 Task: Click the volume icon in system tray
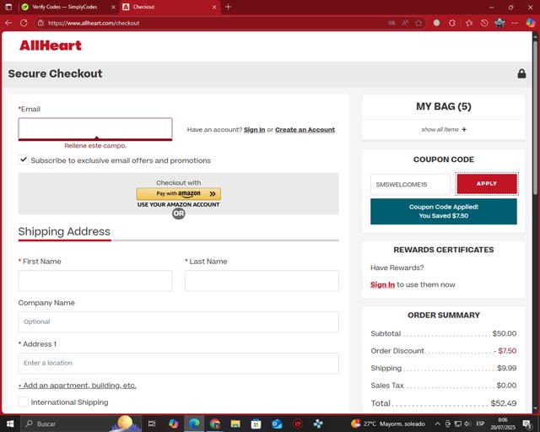pyautogui.click(x=467, y=424)
